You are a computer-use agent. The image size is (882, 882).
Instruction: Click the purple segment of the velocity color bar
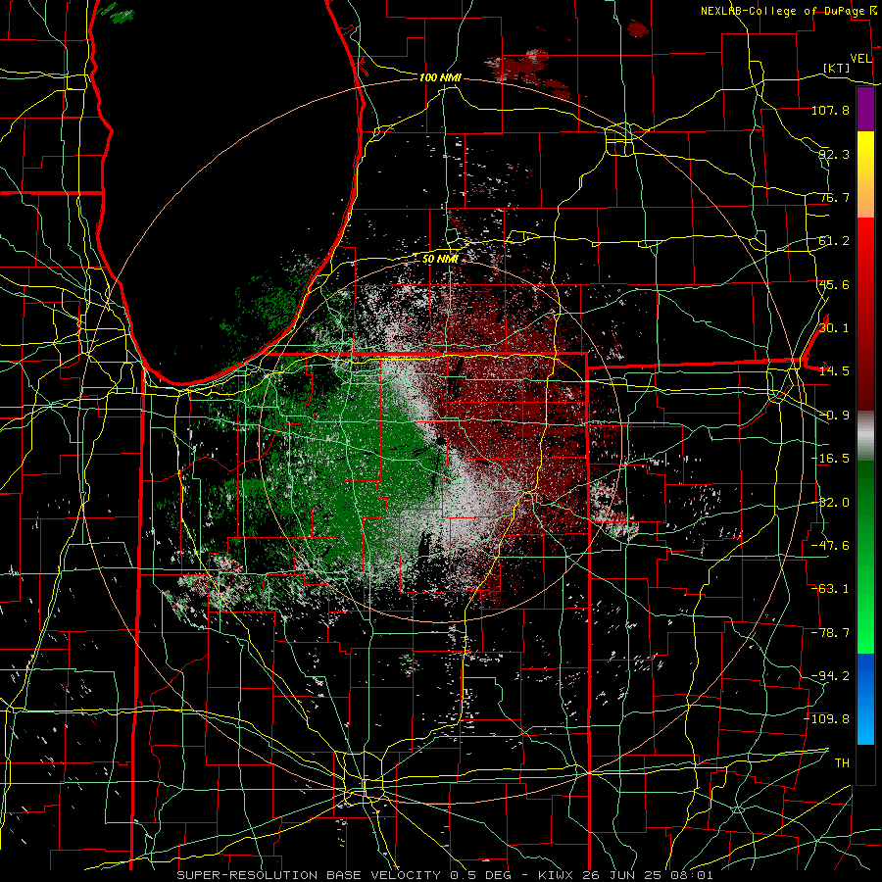pos(865,109)
